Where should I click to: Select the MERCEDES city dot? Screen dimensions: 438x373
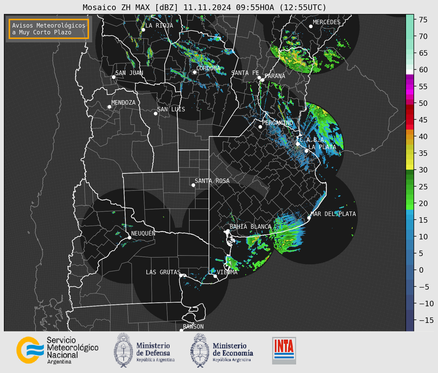point(311,26)
